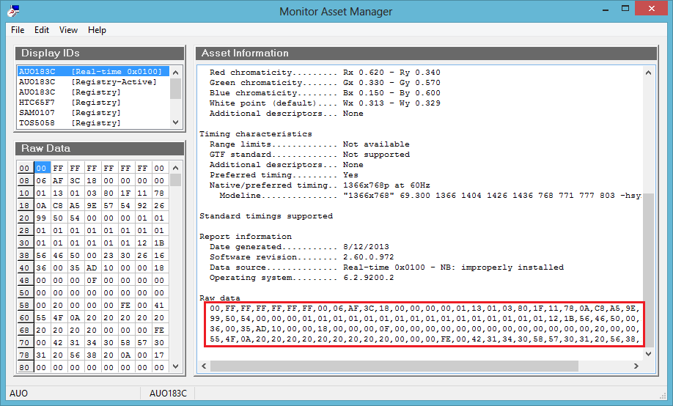The image size is (673, 406).
Task: Click row offset header 20
Action: (x=25, y=218)
